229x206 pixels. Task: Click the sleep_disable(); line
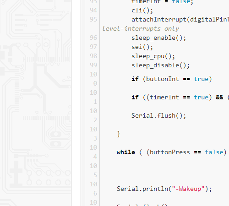pos(160,65)
